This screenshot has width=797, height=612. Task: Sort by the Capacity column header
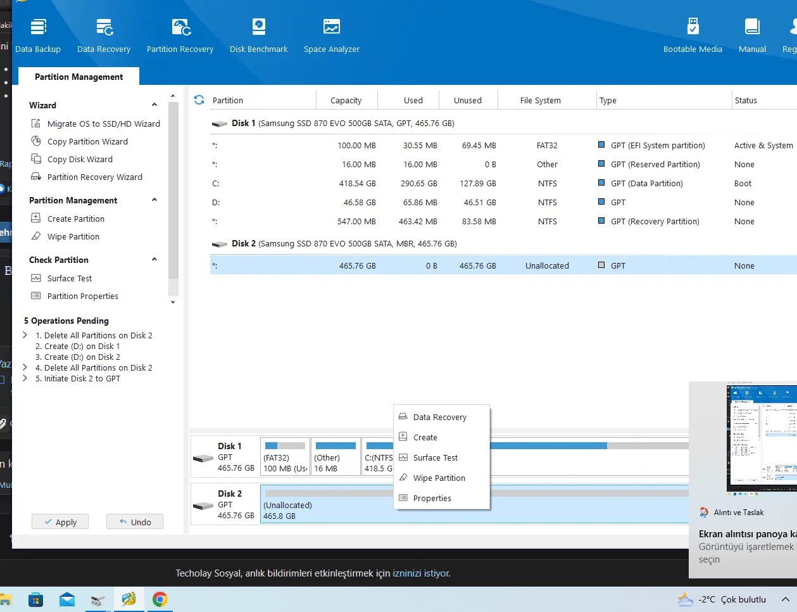pos(346,100)
